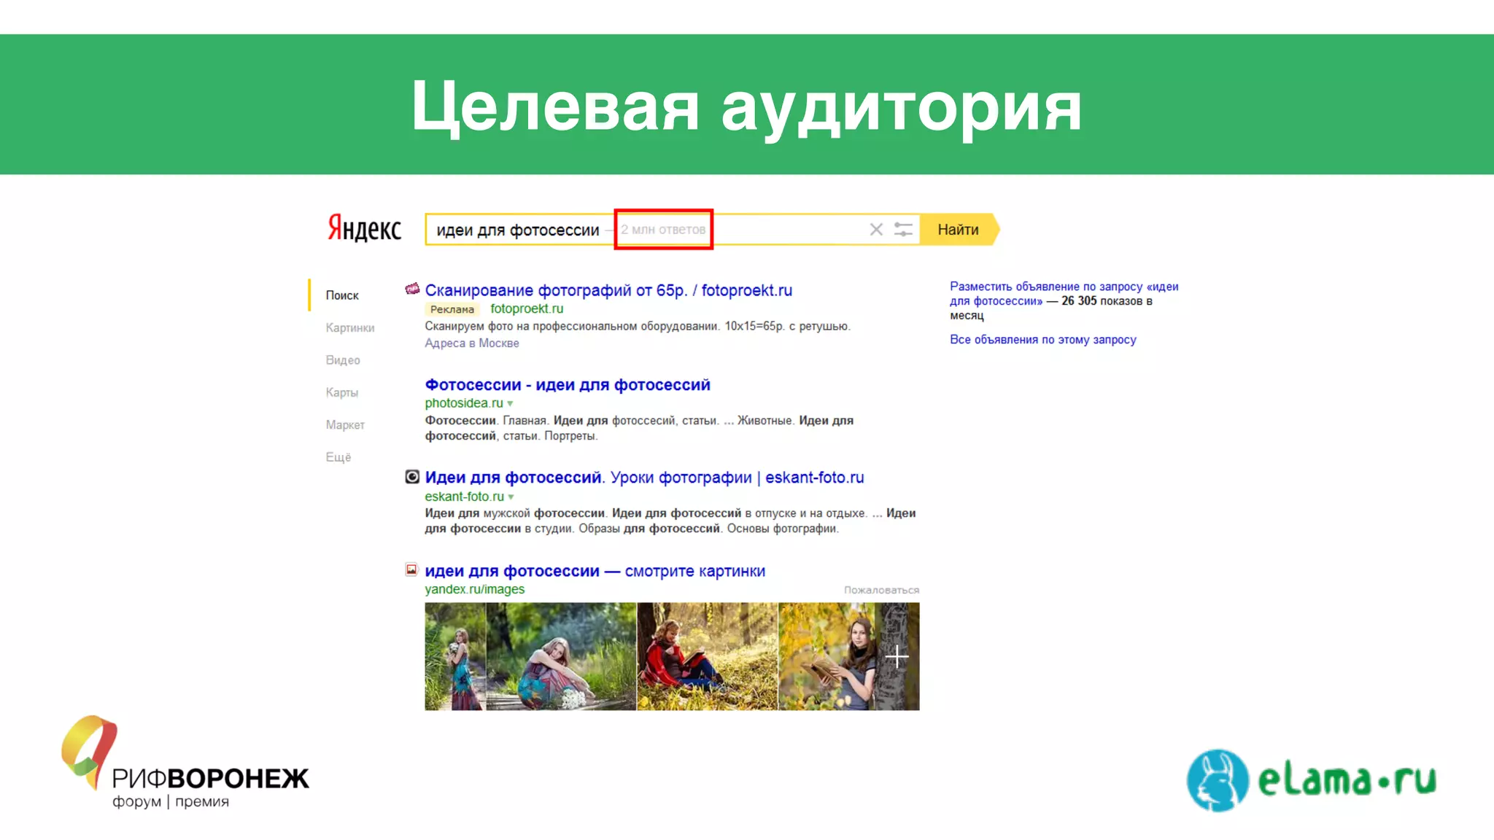The image size is (1494, 840).
Task: Click eskant-foto.ru favicon icon
Action: pos(412,476)
